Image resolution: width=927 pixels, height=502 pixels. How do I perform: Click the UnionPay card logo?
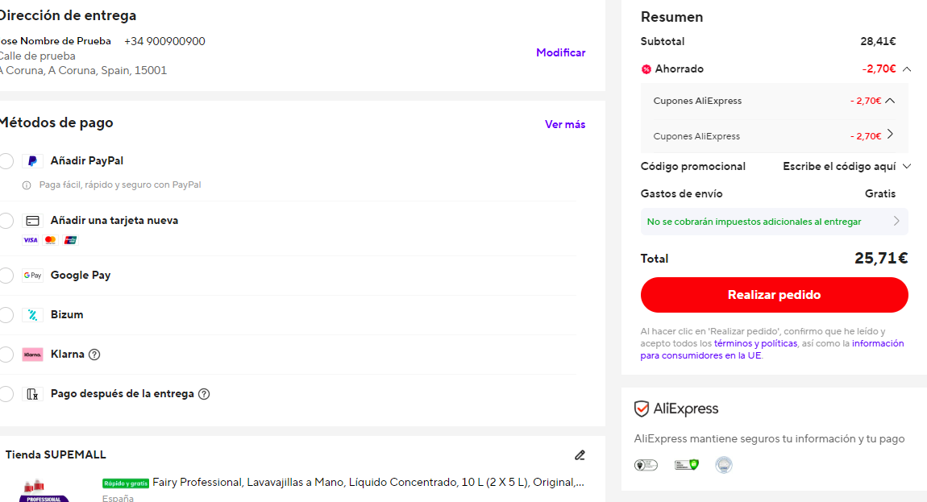click(x=70, y=240)
